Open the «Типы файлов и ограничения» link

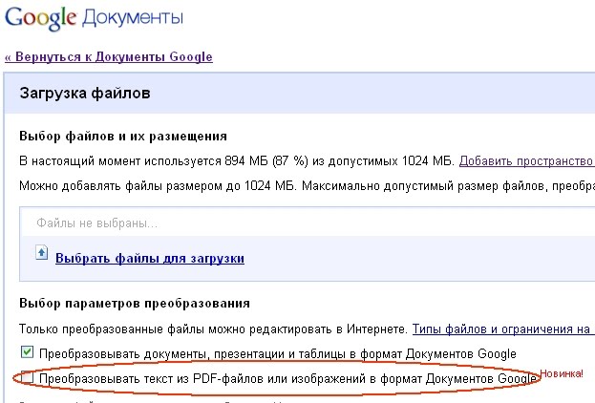coord(503,329)
